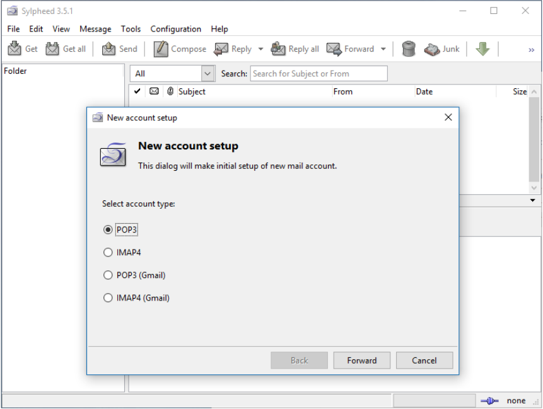
Task: Click the online/offline plug status icon
Action: click(x=489, y=401)
